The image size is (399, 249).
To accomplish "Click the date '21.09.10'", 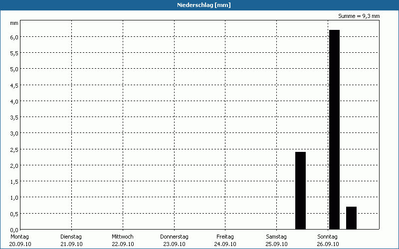I will pyautogui.click(x=71, y=244).
